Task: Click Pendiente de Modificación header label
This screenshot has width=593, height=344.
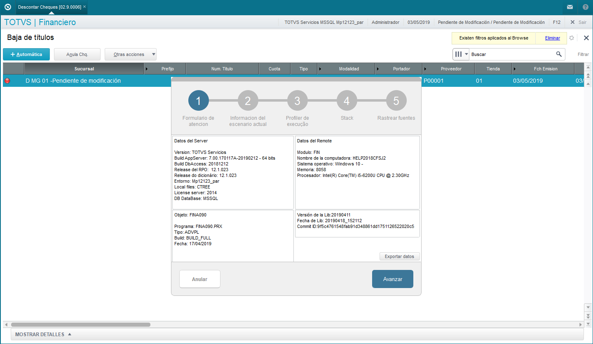Action: 491,22
